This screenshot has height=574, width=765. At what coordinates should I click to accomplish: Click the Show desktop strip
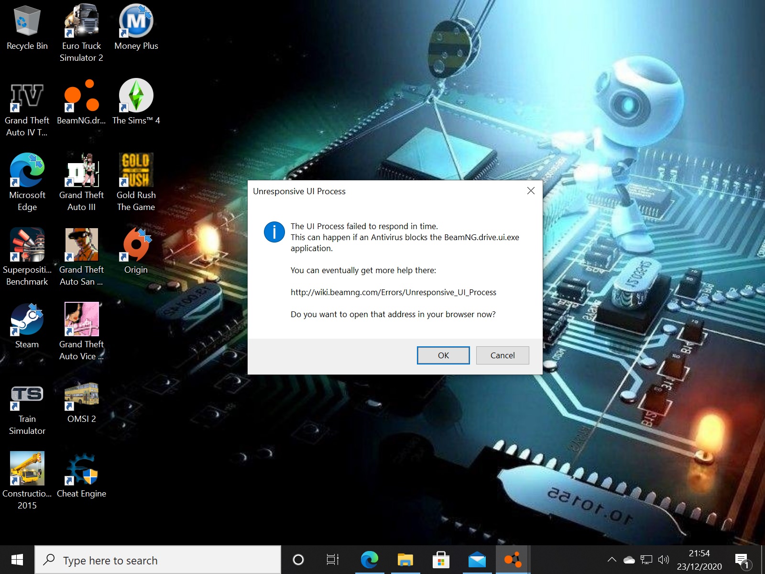(x=763, y=560)
